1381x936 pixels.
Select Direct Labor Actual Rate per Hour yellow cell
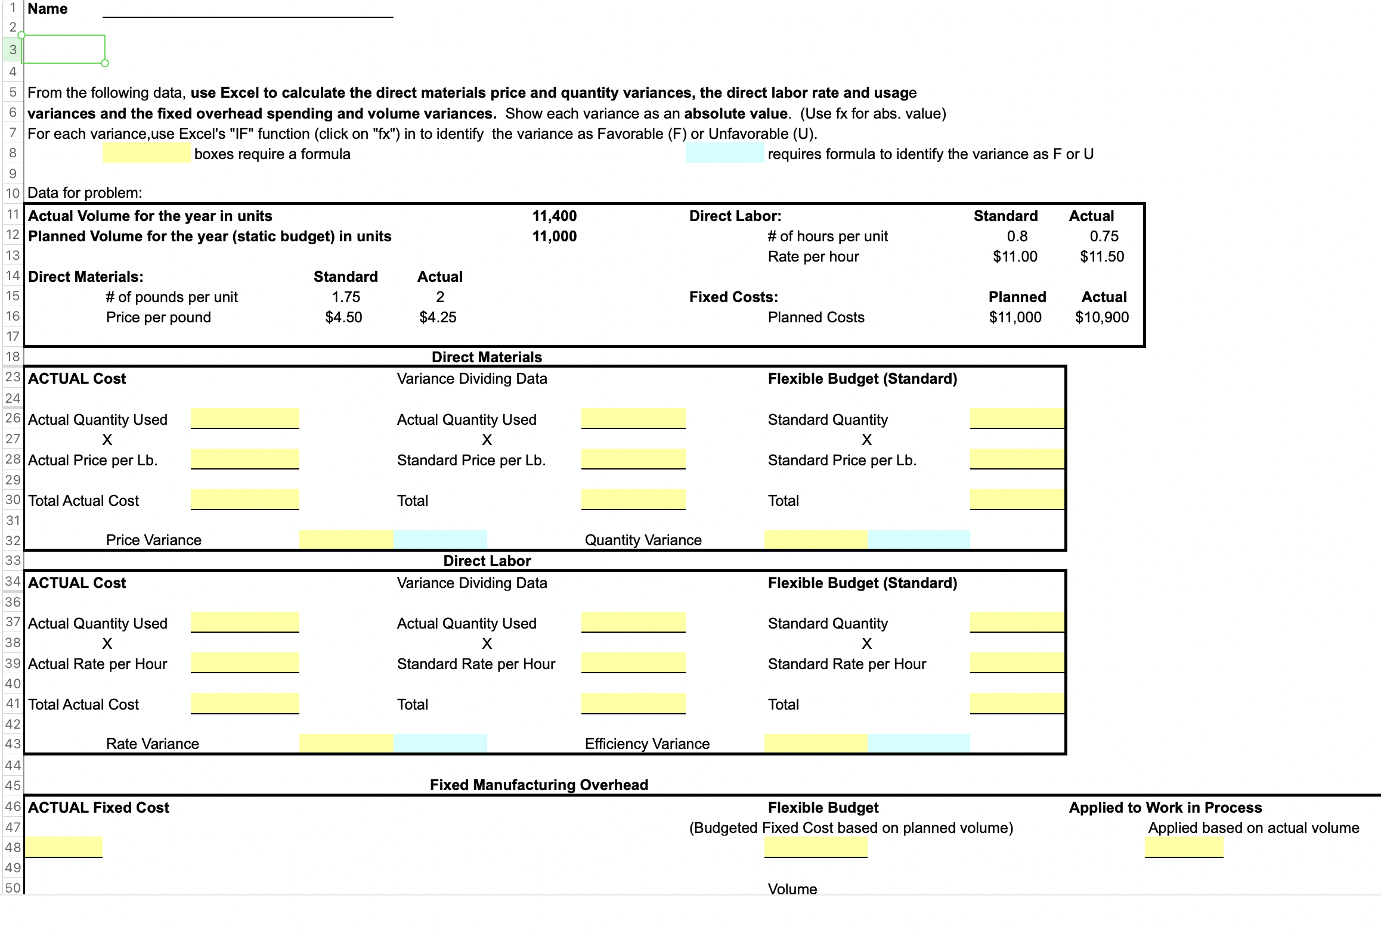tap(244, 663)
